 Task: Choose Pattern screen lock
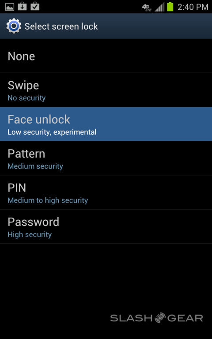pyautogui.click(x=106, y=158)
